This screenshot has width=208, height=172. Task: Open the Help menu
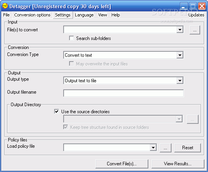pyautogui.click(x=116, y=15)
